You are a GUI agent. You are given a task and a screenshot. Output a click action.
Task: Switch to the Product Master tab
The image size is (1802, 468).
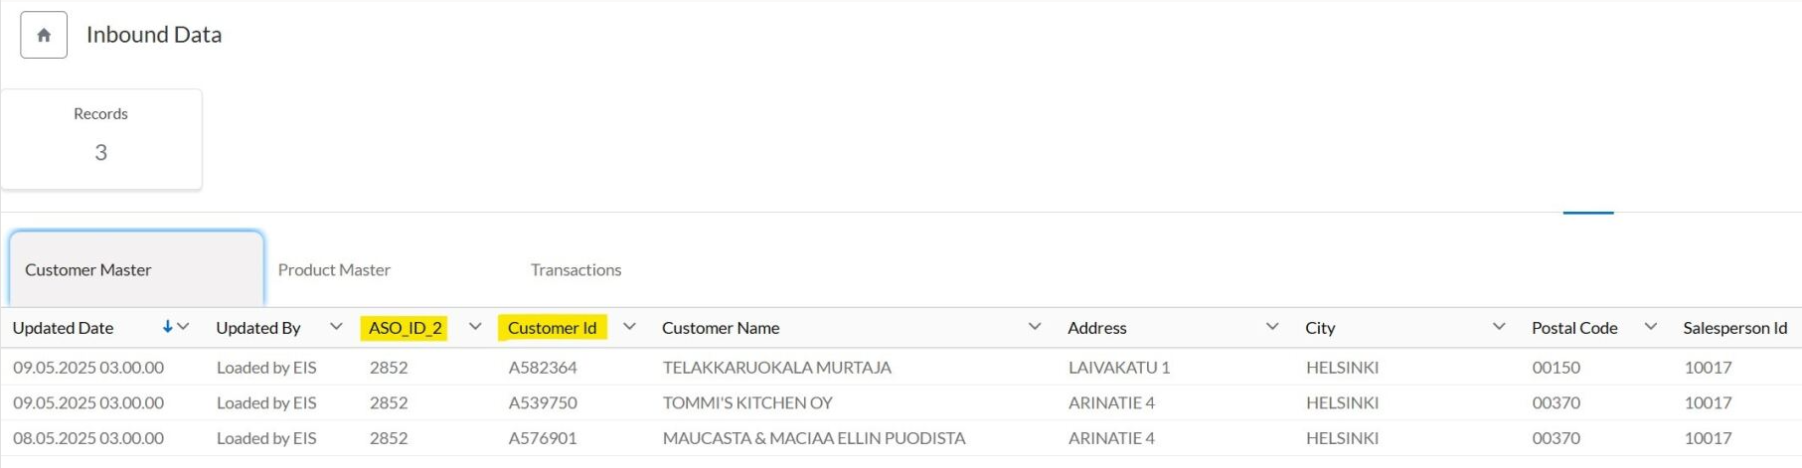(x=334, y=270)
